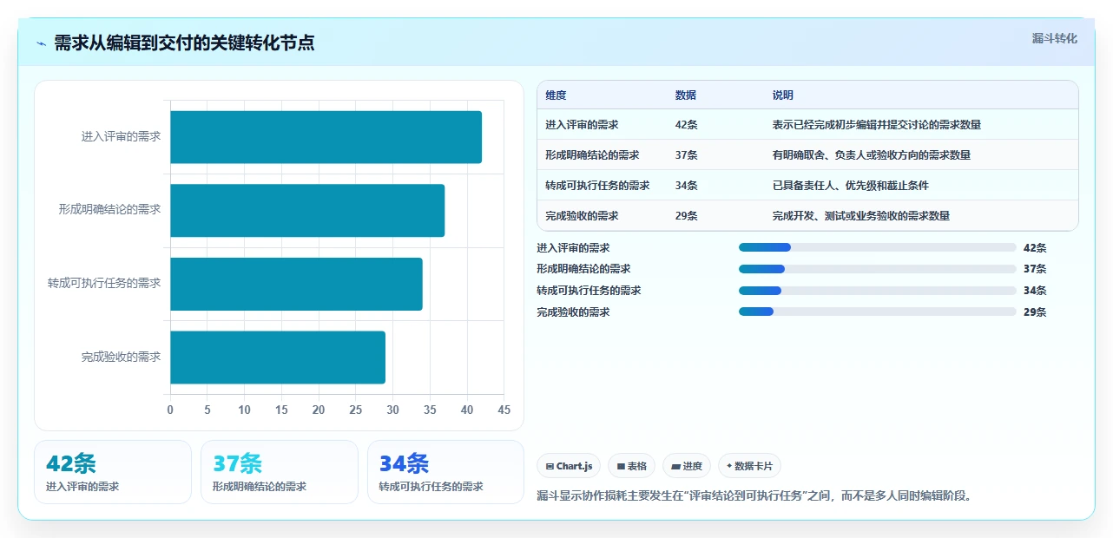Click table cell 29条

[686, 216]
